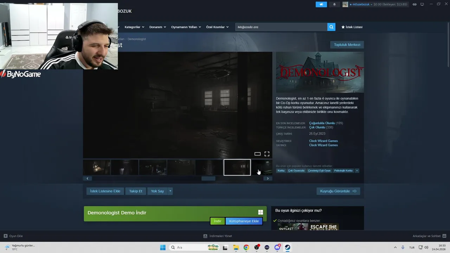Select the Korku tag

pyautogui.click(x=281, y=171)
